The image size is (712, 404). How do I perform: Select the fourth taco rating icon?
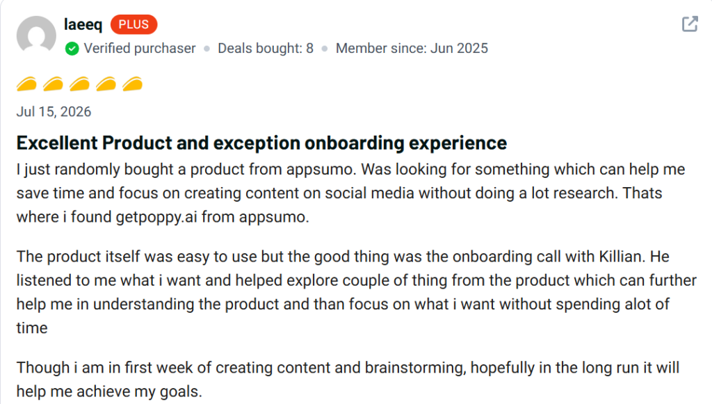pos(106,84)
